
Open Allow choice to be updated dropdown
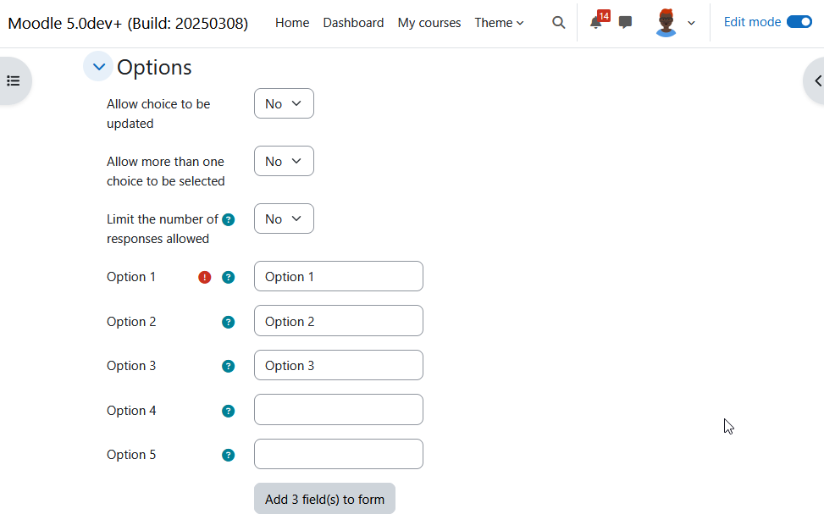(x=284, y=103)
